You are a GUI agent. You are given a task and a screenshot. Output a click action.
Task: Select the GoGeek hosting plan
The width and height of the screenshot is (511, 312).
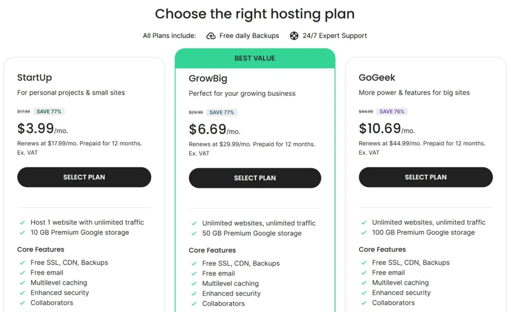pos(426,177)
